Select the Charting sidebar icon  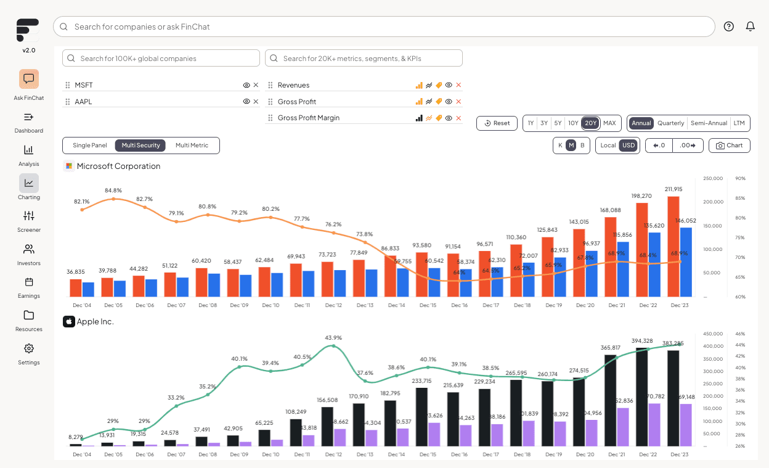click(x=29, y=183)
